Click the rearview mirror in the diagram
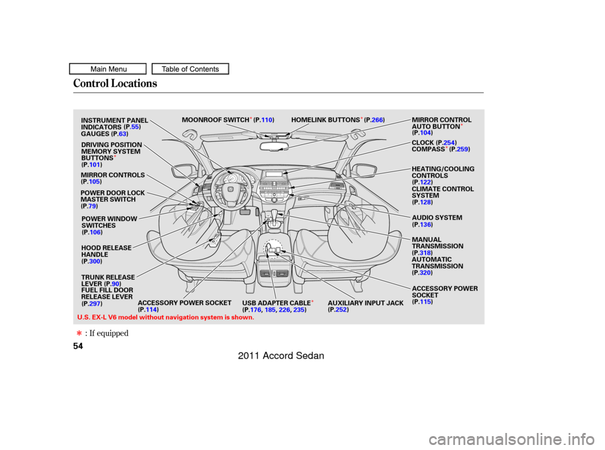This screenshot has height=450, width=605. click(x=274, y=147)
